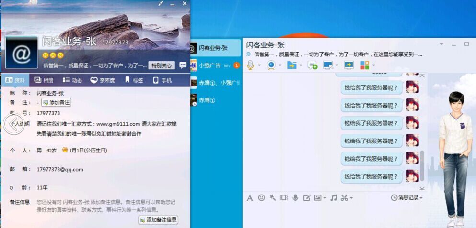The height and width of the screenshot is (228, 476).
Task: Click the speech bubble icon beside 特别关心
Action: click(183, 65)
